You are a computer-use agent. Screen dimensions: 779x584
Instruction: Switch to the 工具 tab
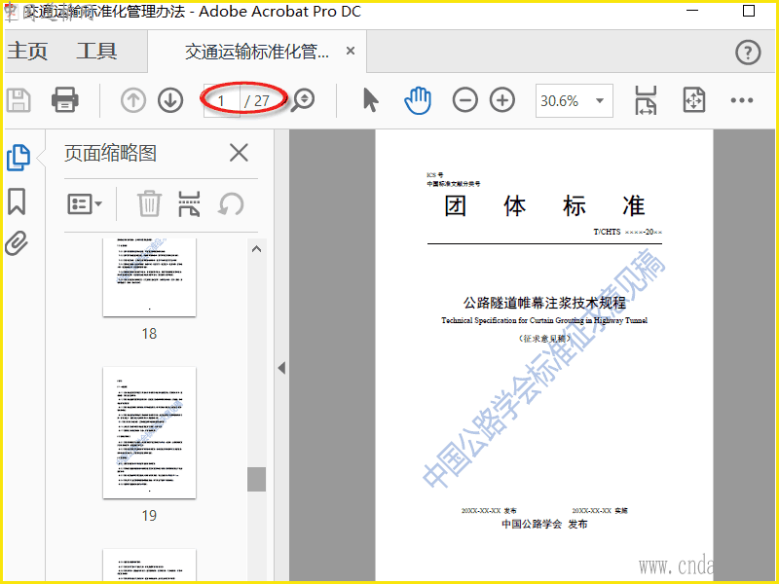(x=96, y=52)
